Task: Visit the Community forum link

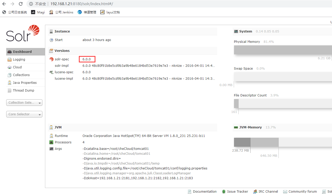Action: click(x=303, y=191)
